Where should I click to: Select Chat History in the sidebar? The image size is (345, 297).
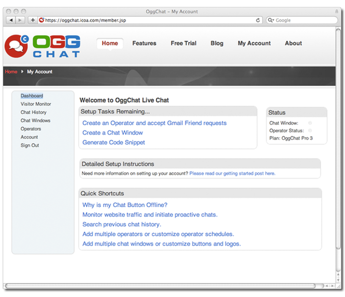34,112
